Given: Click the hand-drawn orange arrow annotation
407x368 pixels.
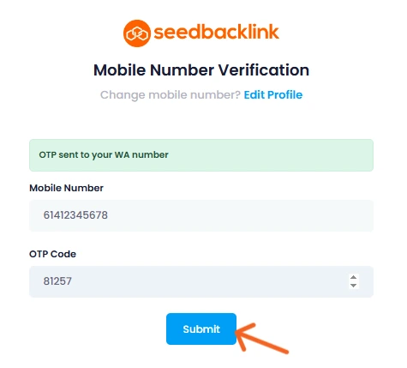Looking at the screenshot, I should (x=261, y=337).
